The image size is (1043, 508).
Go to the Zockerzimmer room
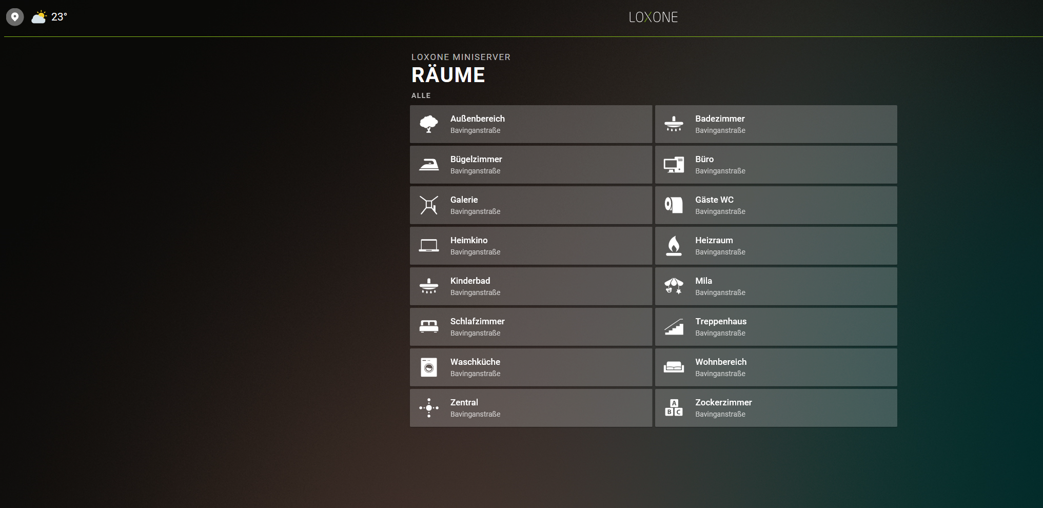pyautogui.click(x=776, y=408)
